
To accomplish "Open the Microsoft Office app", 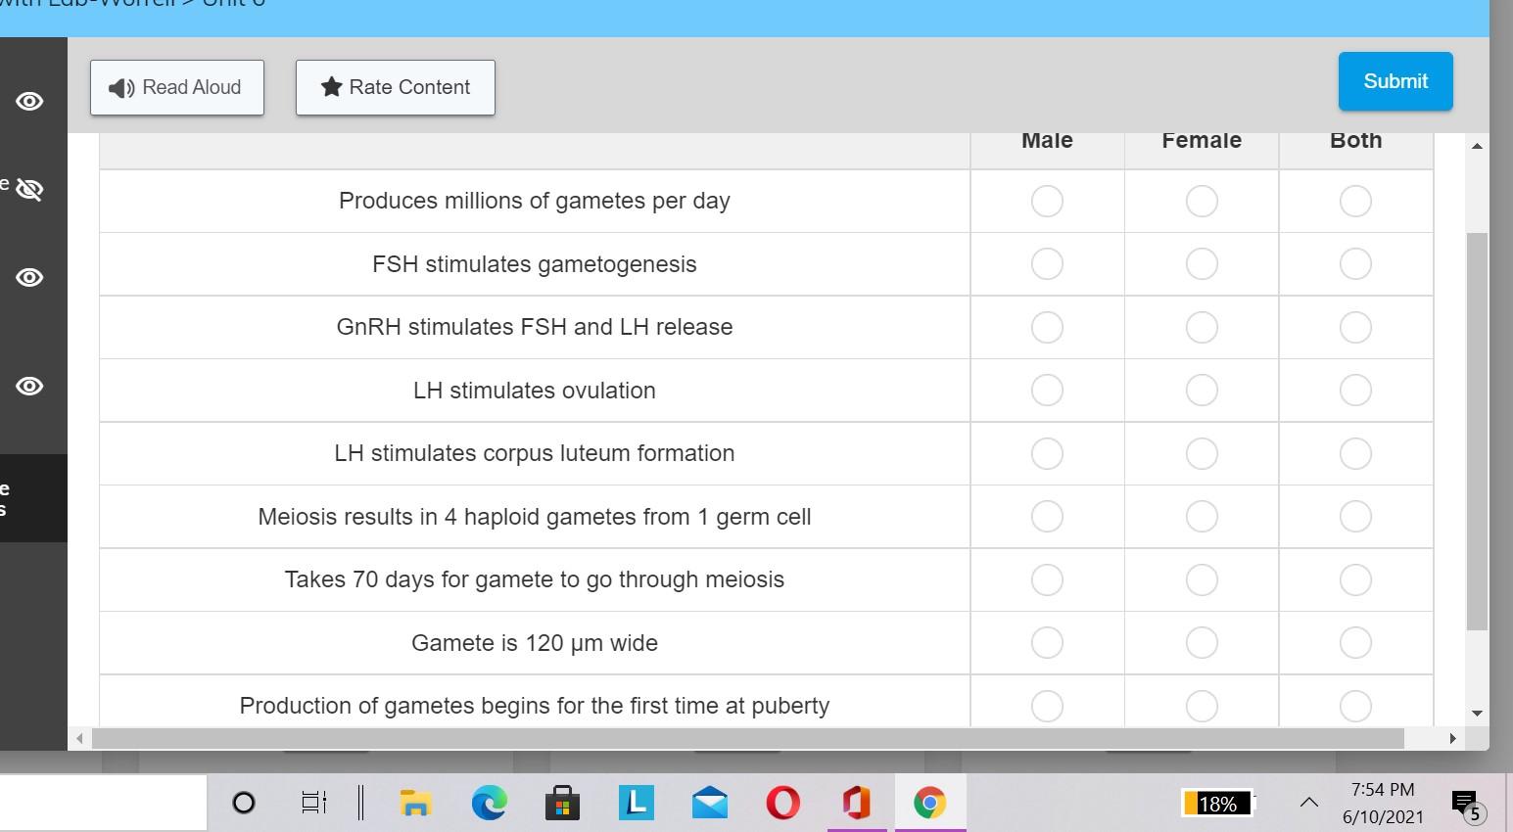I will (856, 803).
